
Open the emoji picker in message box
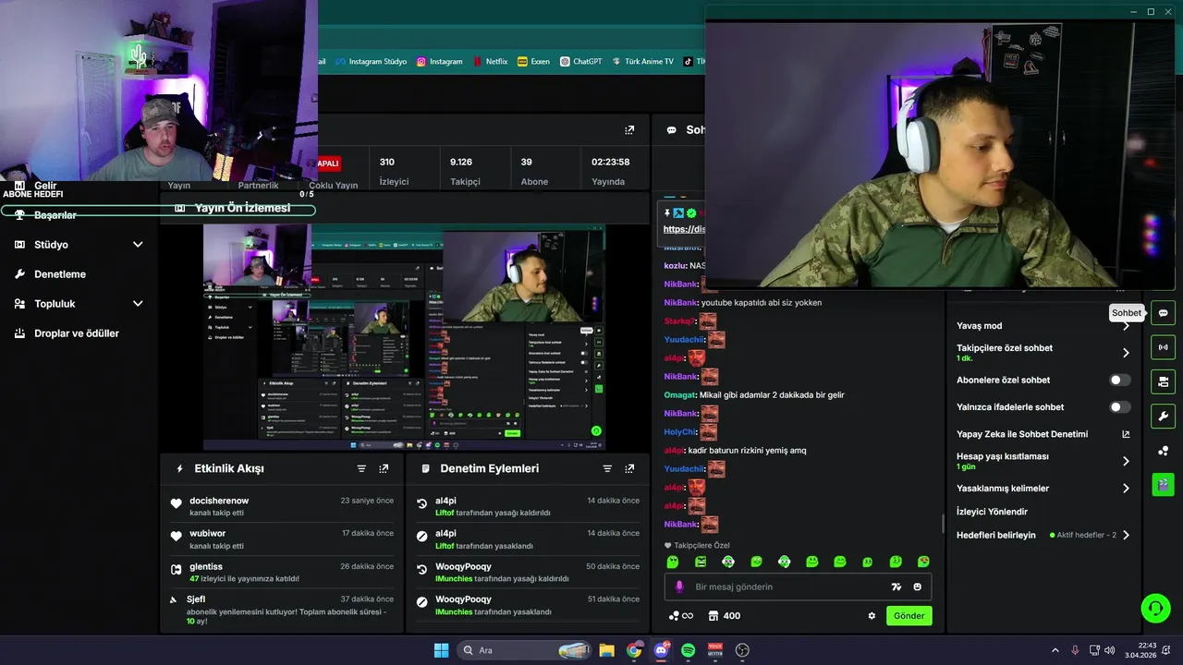(918, 587)
